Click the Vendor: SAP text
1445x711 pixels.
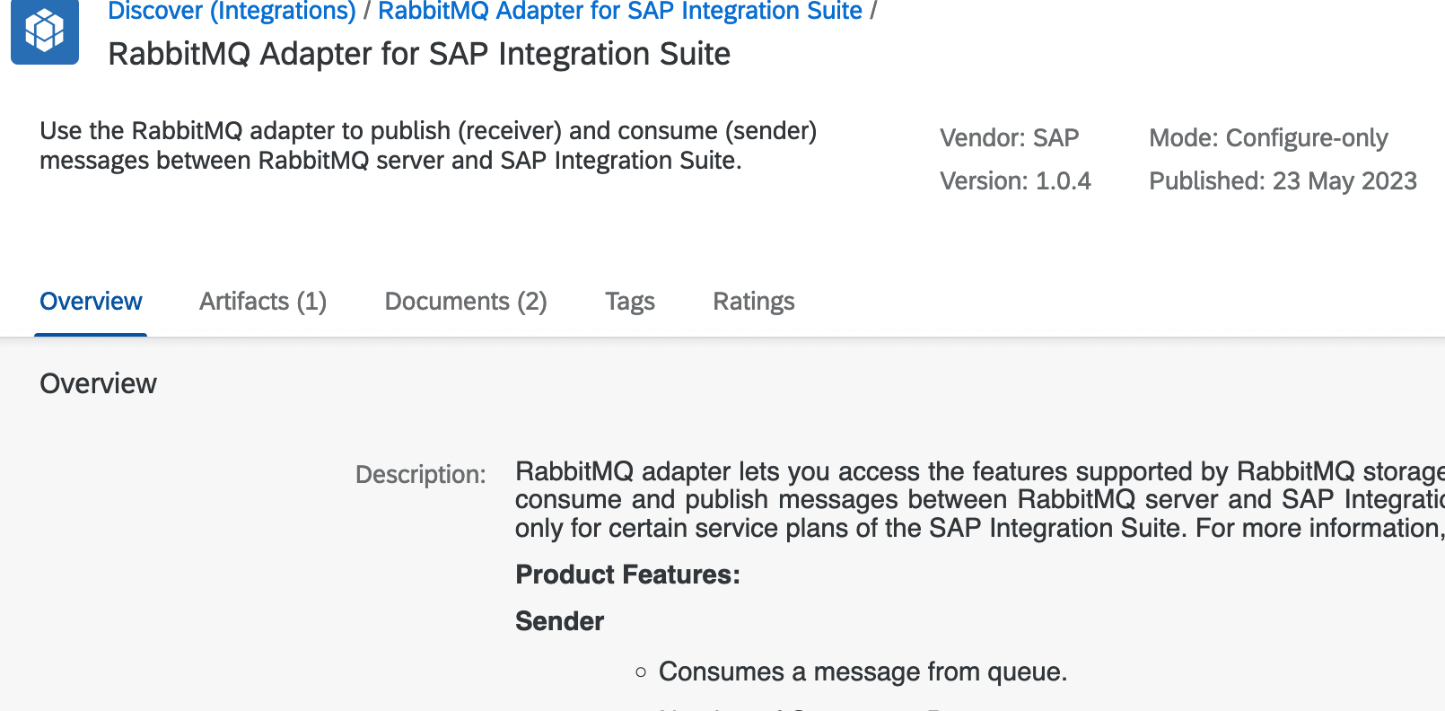1009,138
